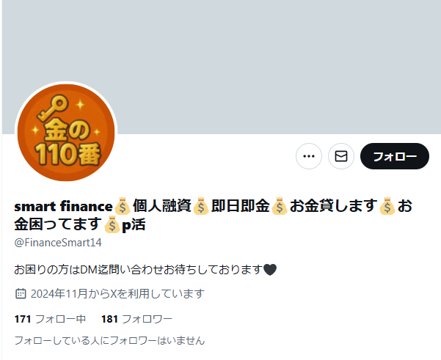Click money bag emoji before p活
This screenshot has width=441, height=360.
pyautogui.click(x=112, y=224)
